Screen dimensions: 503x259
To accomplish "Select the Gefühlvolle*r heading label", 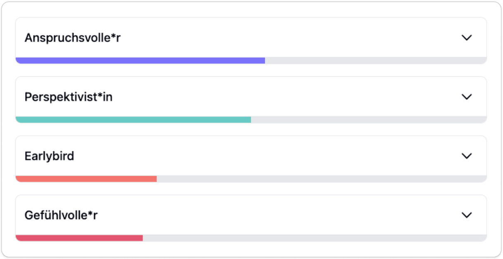I will tap(61, 215).
